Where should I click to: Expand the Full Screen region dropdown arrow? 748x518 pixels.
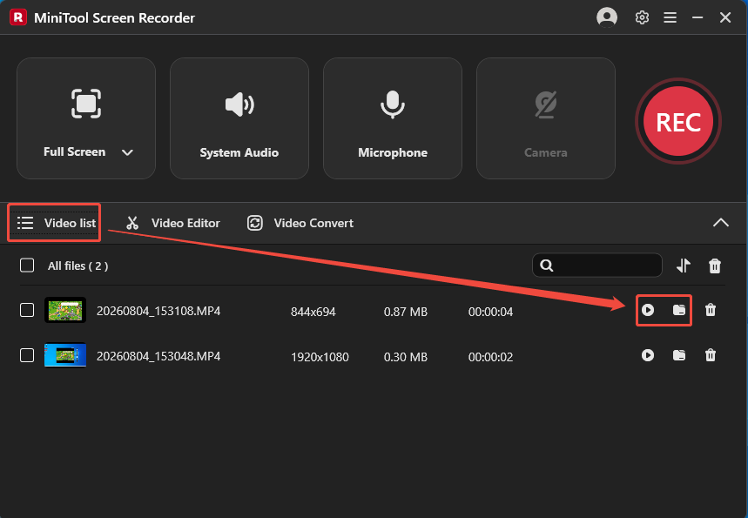pos(127,152)
